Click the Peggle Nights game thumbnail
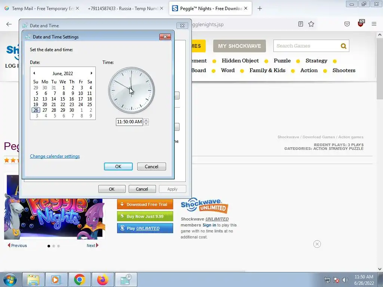This screenshot has width=383, height=287. (x=55, y=219)
